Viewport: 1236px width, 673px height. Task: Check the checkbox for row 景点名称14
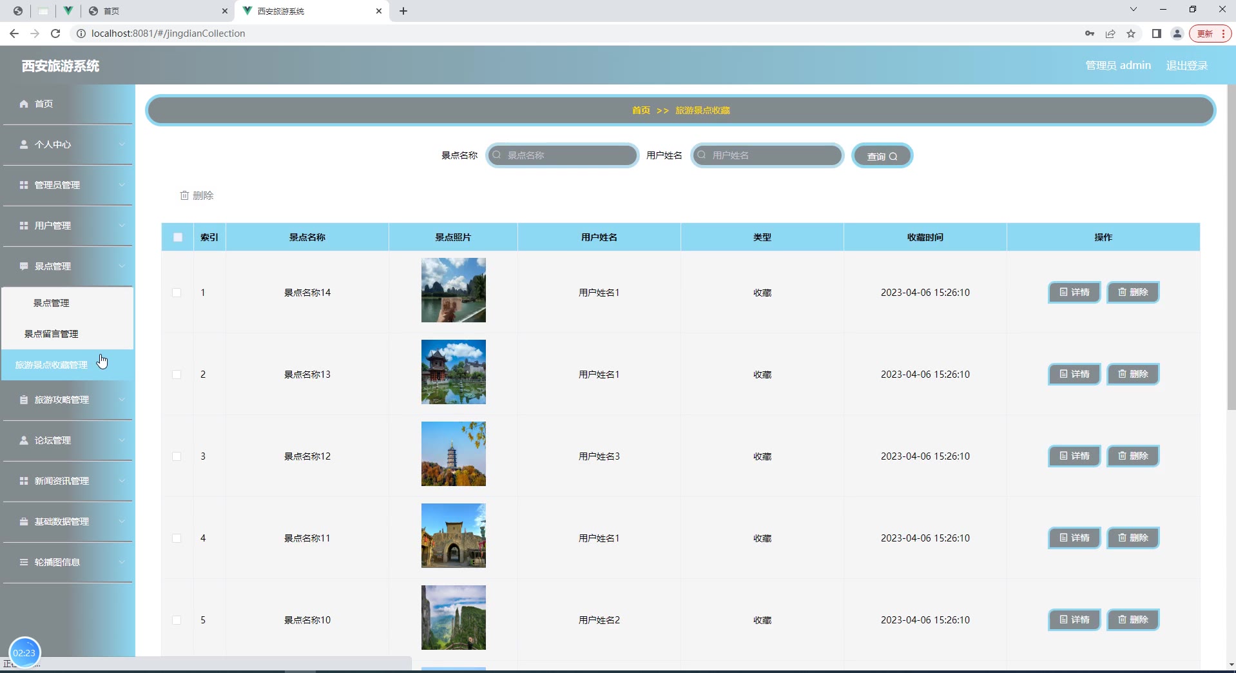tap(177, 293)
